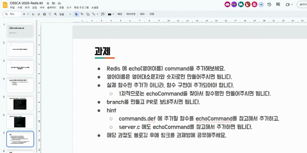Open the 수정 menu
This screenshot has width=307, height=153.
20,7
